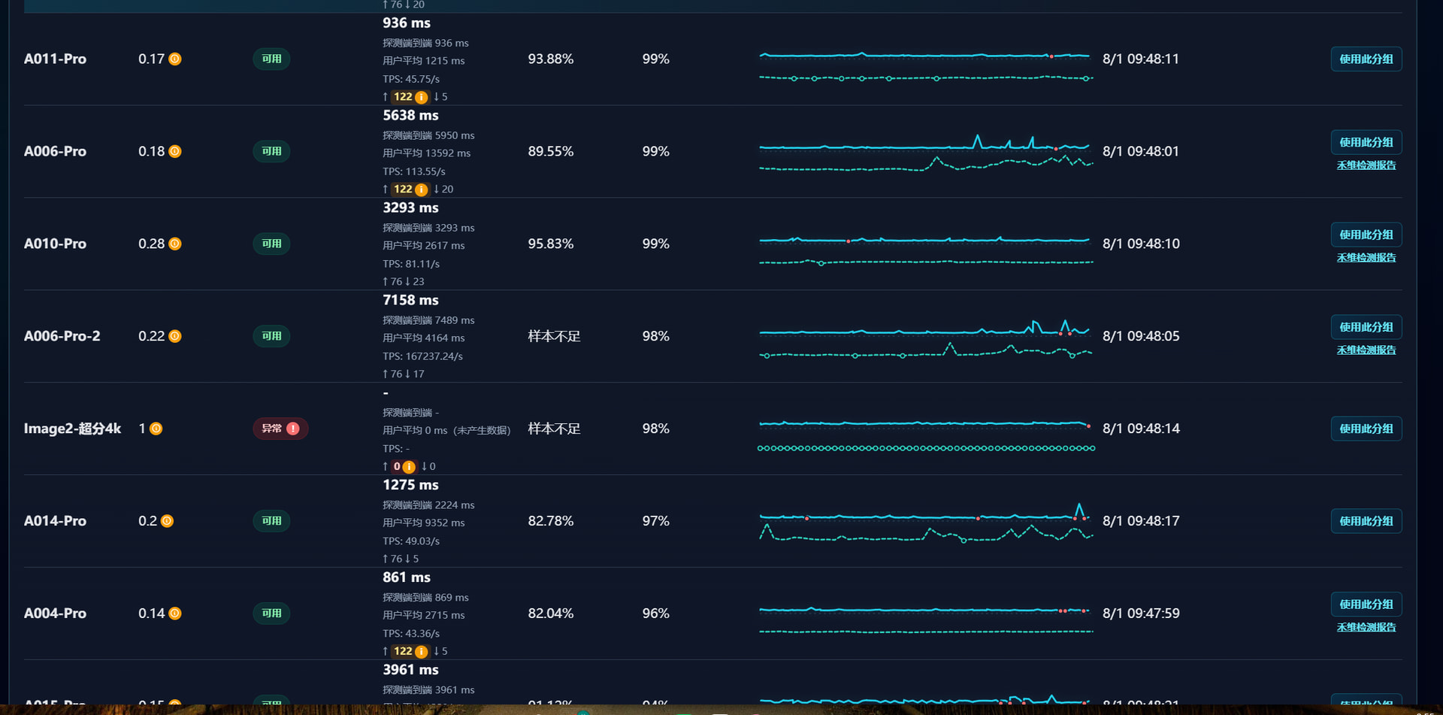Click the coin icon beside A006-Pro price 0.18

[x=175, y=151]
